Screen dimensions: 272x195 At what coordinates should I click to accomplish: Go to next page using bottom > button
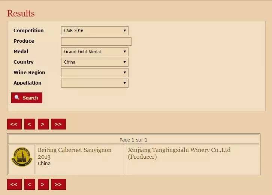[x=43, y=185]
